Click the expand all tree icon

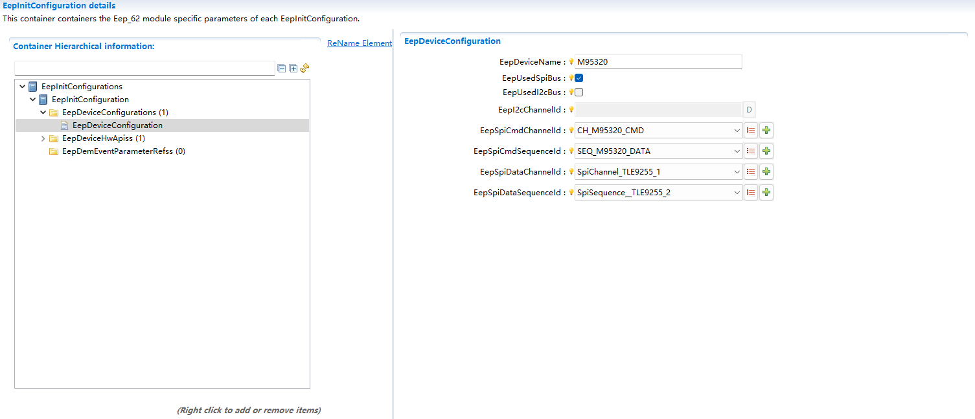pos(293,69)
